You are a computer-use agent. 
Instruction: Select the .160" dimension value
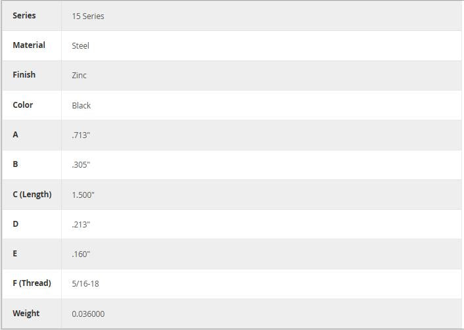point(81,254)
